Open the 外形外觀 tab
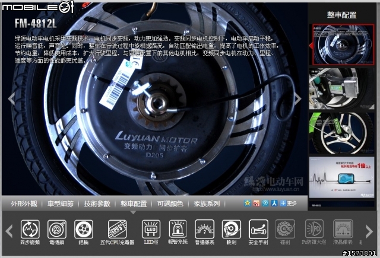The width and height of the screenshot is (380, 258). tap(24, 204)
